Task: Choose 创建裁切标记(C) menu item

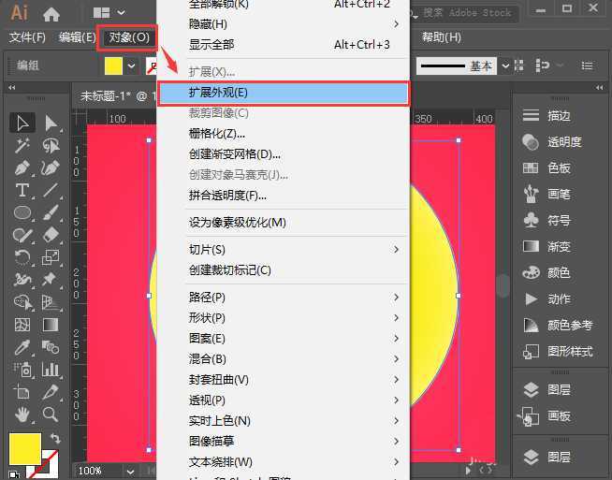Action: pos(284,270)
